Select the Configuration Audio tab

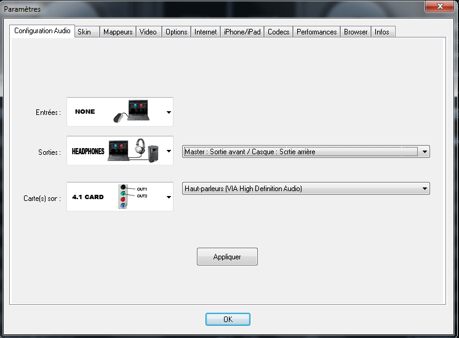click(x=42, y=31)
